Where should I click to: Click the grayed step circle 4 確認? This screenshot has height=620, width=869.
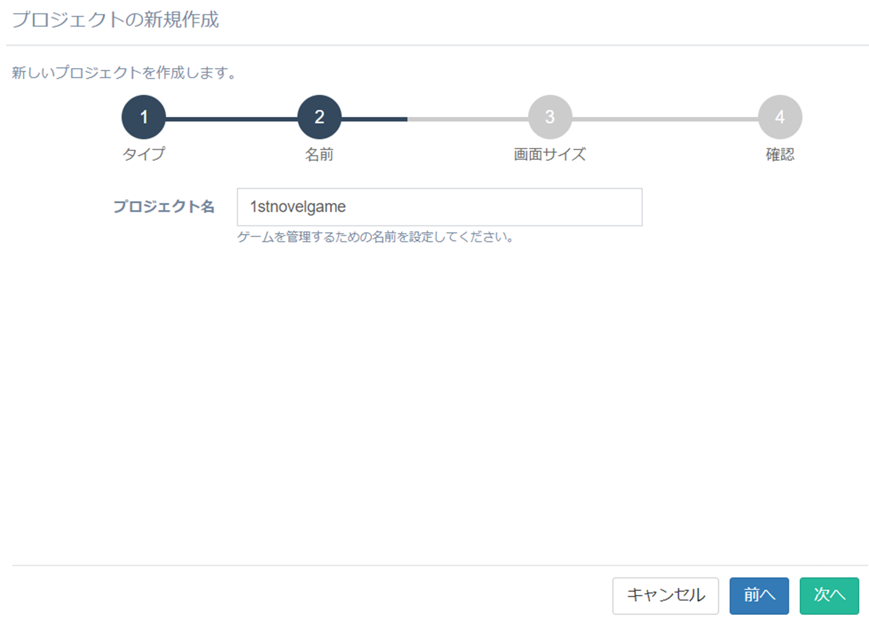(x=779, y=116)
